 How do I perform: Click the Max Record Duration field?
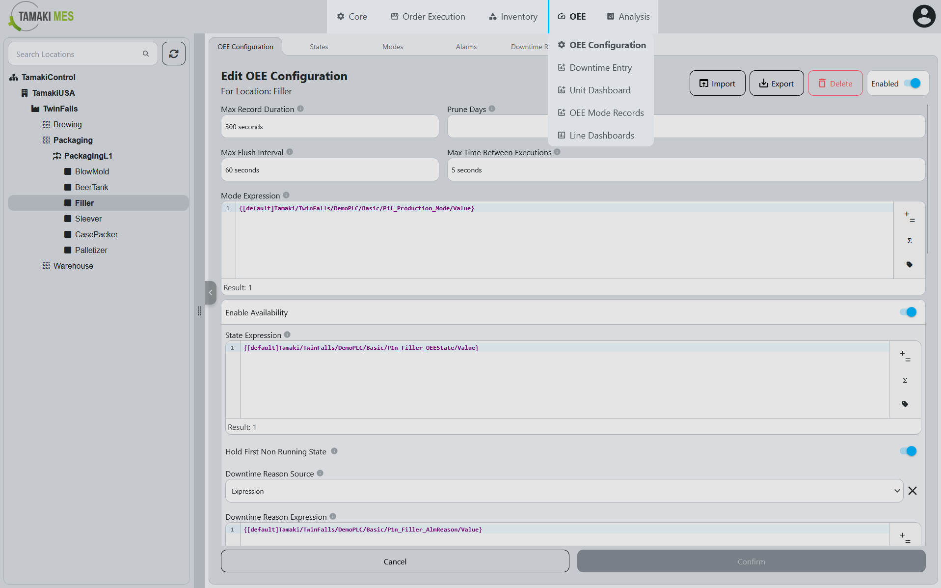coord(330,126)
